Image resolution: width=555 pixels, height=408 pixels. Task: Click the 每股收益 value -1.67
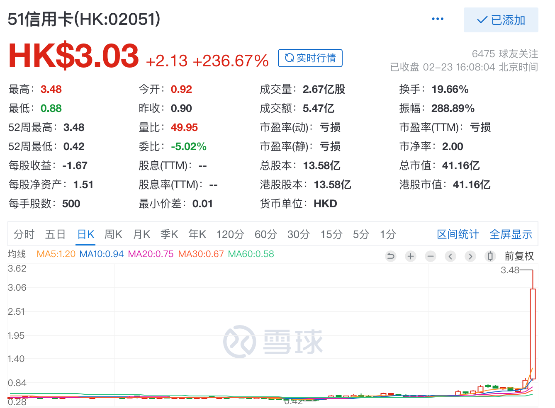pos(75,165)
